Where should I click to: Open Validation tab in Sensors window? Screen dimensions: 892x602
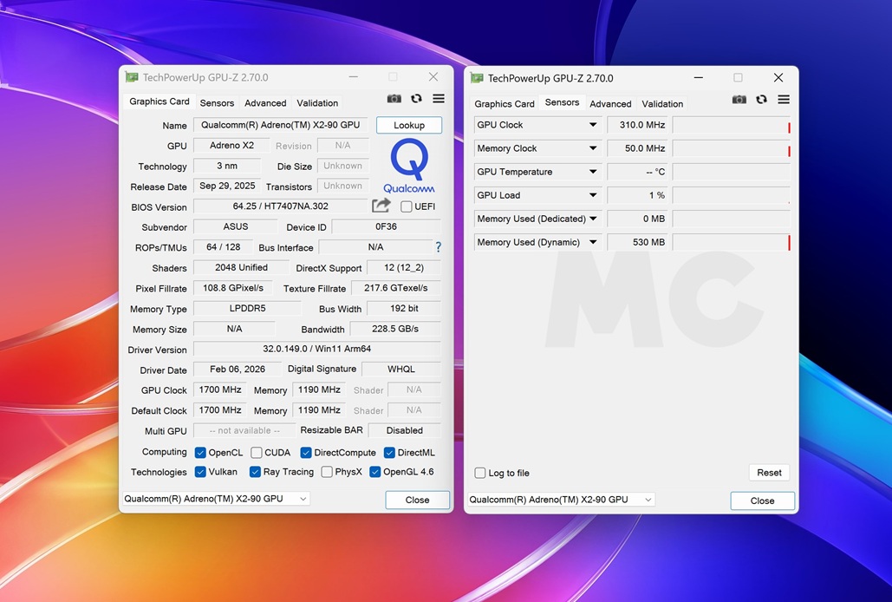pos(662,103)
